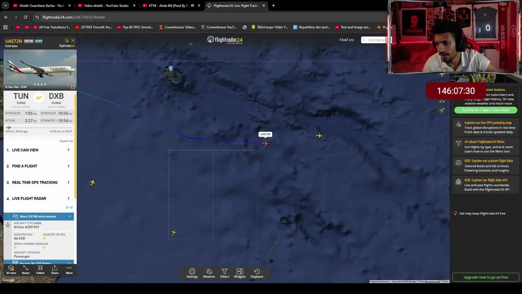Select the red UAE72N aircraft on the map
Image resolution: width=522 pixels, height=294 pixels.
click(x=265, y=143)
